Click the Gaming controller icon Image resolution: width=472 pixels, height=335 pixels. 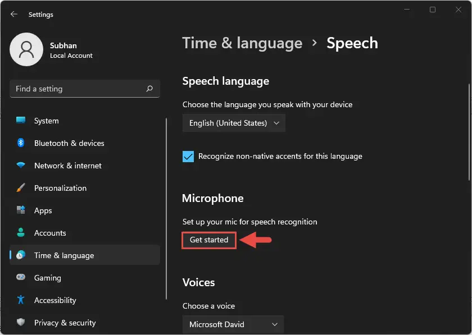(21, 277)
